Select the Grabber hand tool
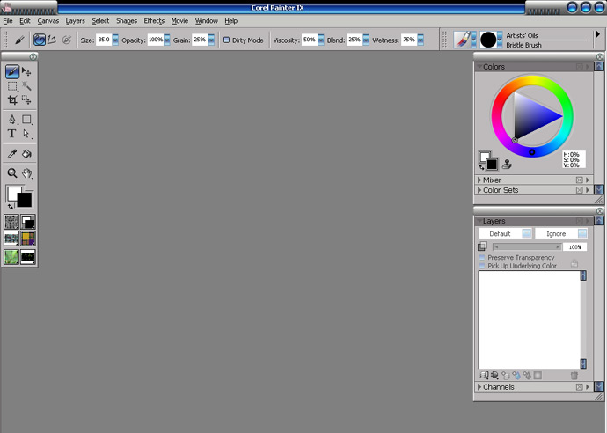This screenshot has width=607, height=433. [x=26, y=173]
